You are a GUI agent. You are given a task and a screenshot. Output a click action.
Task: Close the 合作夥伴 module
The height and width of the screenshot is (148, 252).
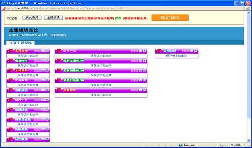[47, 139]
